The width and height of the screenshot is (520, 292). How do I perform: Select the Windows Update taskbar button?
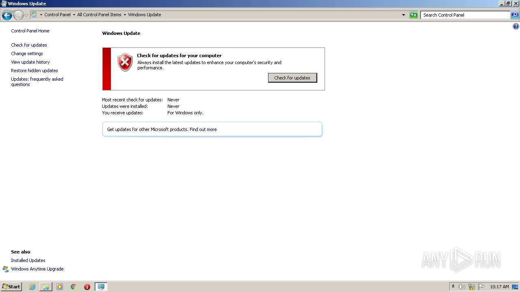[101, 287]
